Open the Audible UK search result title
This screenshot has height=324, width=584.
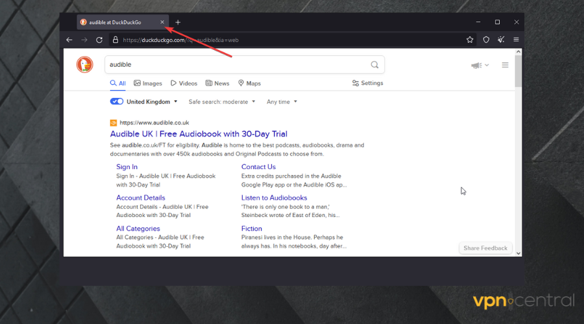point(199,134)
